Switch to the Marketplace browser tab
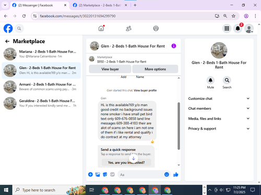 click(x=100, y=5)
